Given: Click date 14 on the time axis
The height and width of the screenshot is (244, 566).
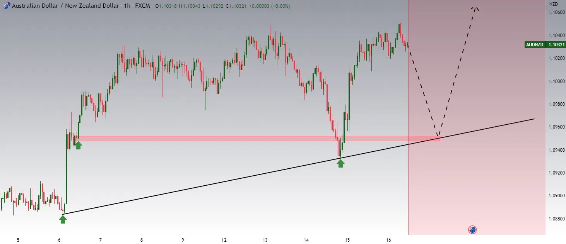Looking at the screenshot, I should coord(306,240).
